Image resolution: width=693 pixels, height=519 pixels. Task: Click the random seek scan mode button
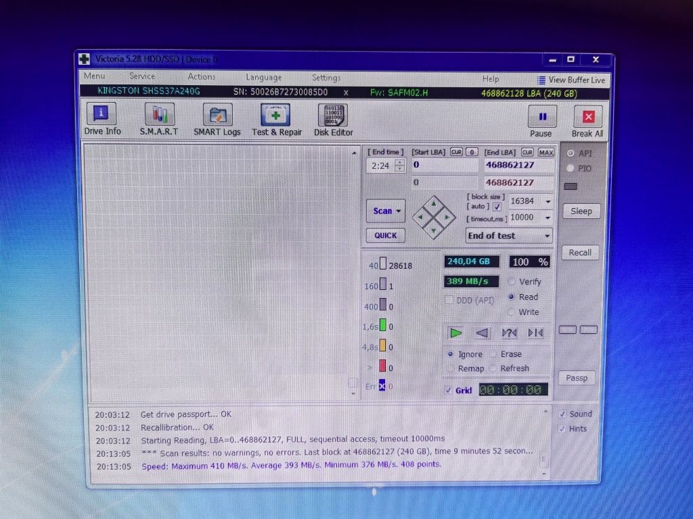pyautogui.click(x=509, y=332)
